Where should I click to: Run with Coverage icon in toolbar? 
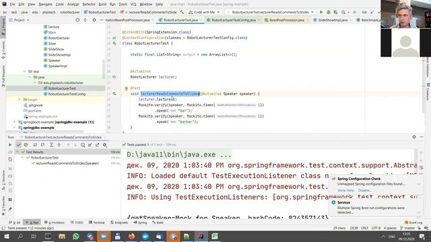tap(335, 12)
